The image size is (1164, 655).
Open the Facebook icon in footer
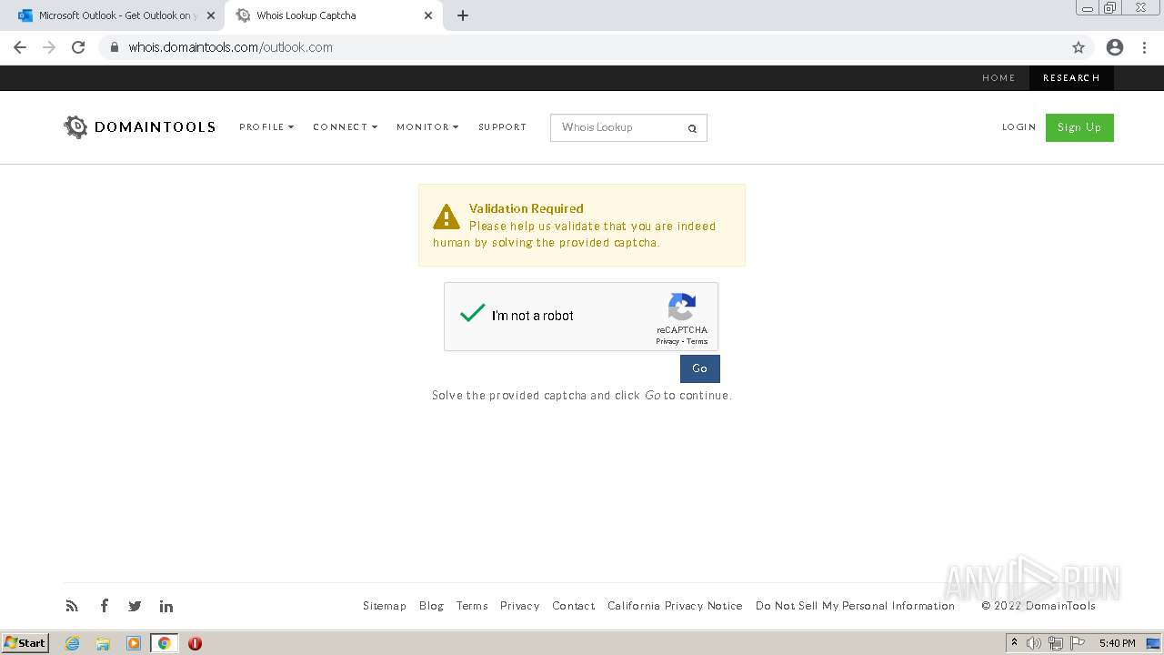(105, 606)
